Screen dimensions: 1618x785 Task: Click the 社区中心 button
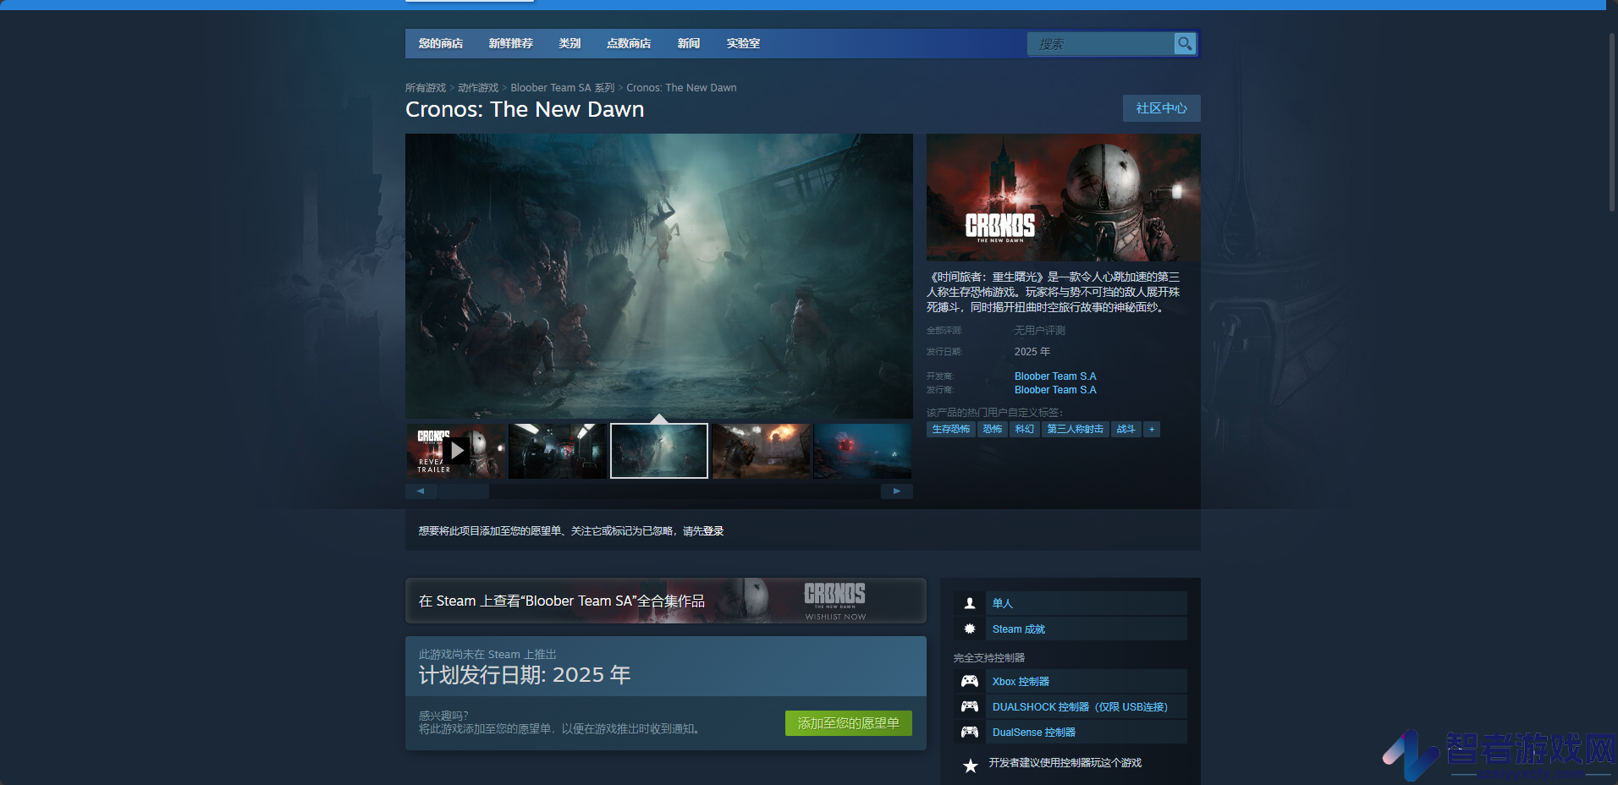(x=1161, y=108)
